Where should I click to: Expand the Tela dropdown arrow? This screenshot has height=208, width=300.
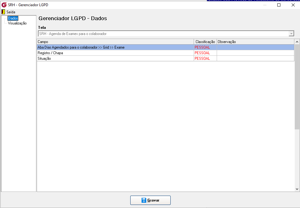click(x=291, y=34)
